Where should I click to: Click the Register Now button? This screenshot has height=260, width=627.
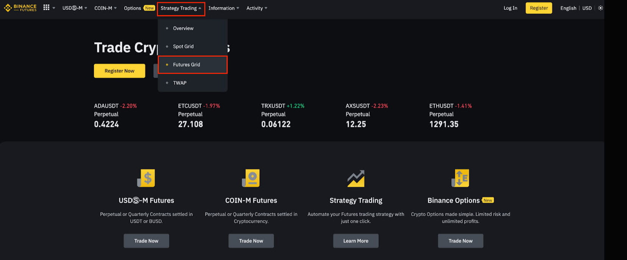click(120, 71)
